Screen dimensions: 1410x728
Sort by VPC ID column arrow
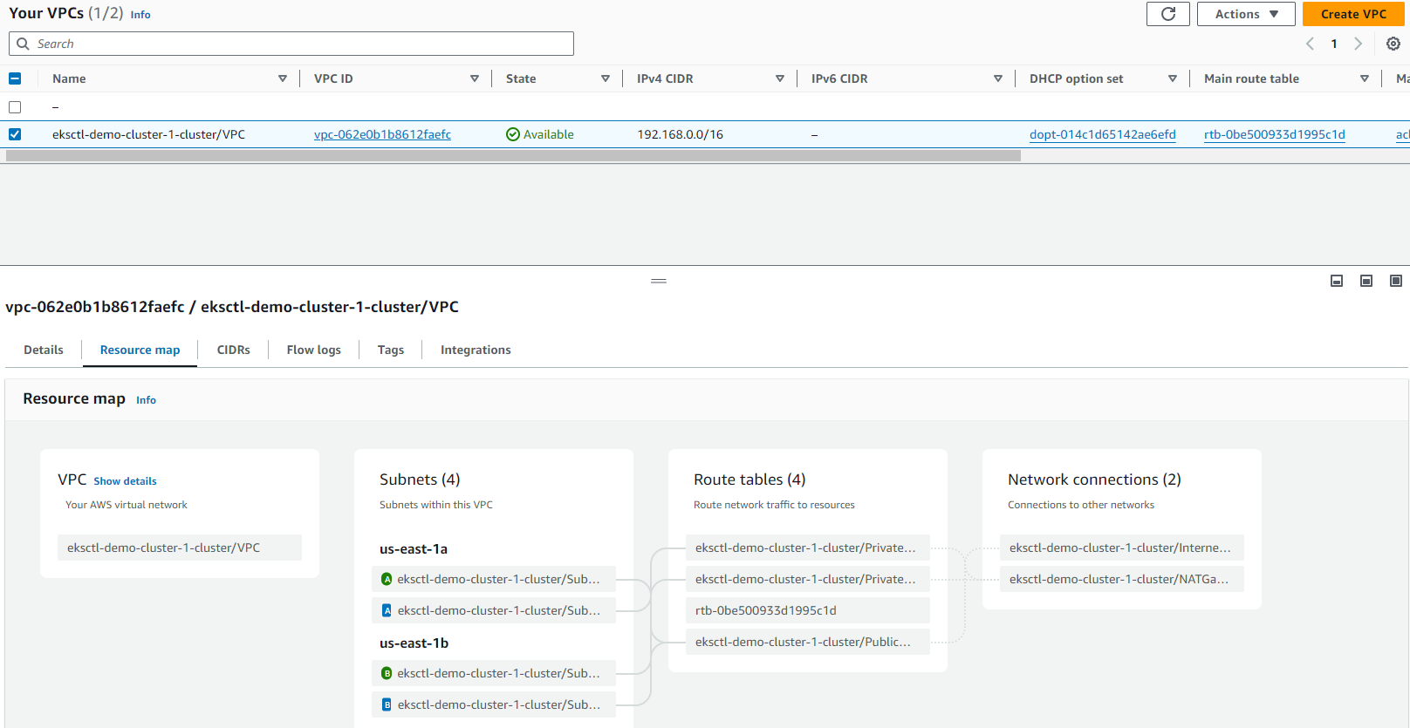tap(475, 78)
